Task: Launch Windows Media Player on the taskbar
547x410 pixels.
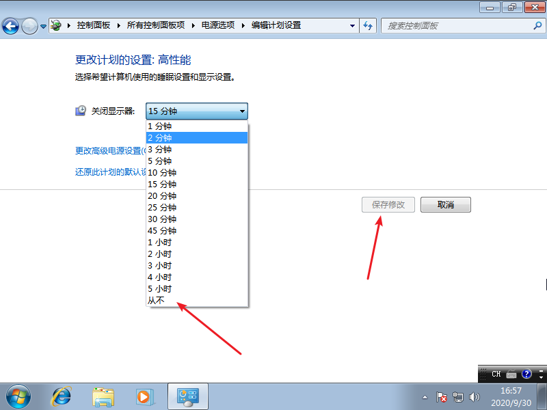Action: (145, 396)
